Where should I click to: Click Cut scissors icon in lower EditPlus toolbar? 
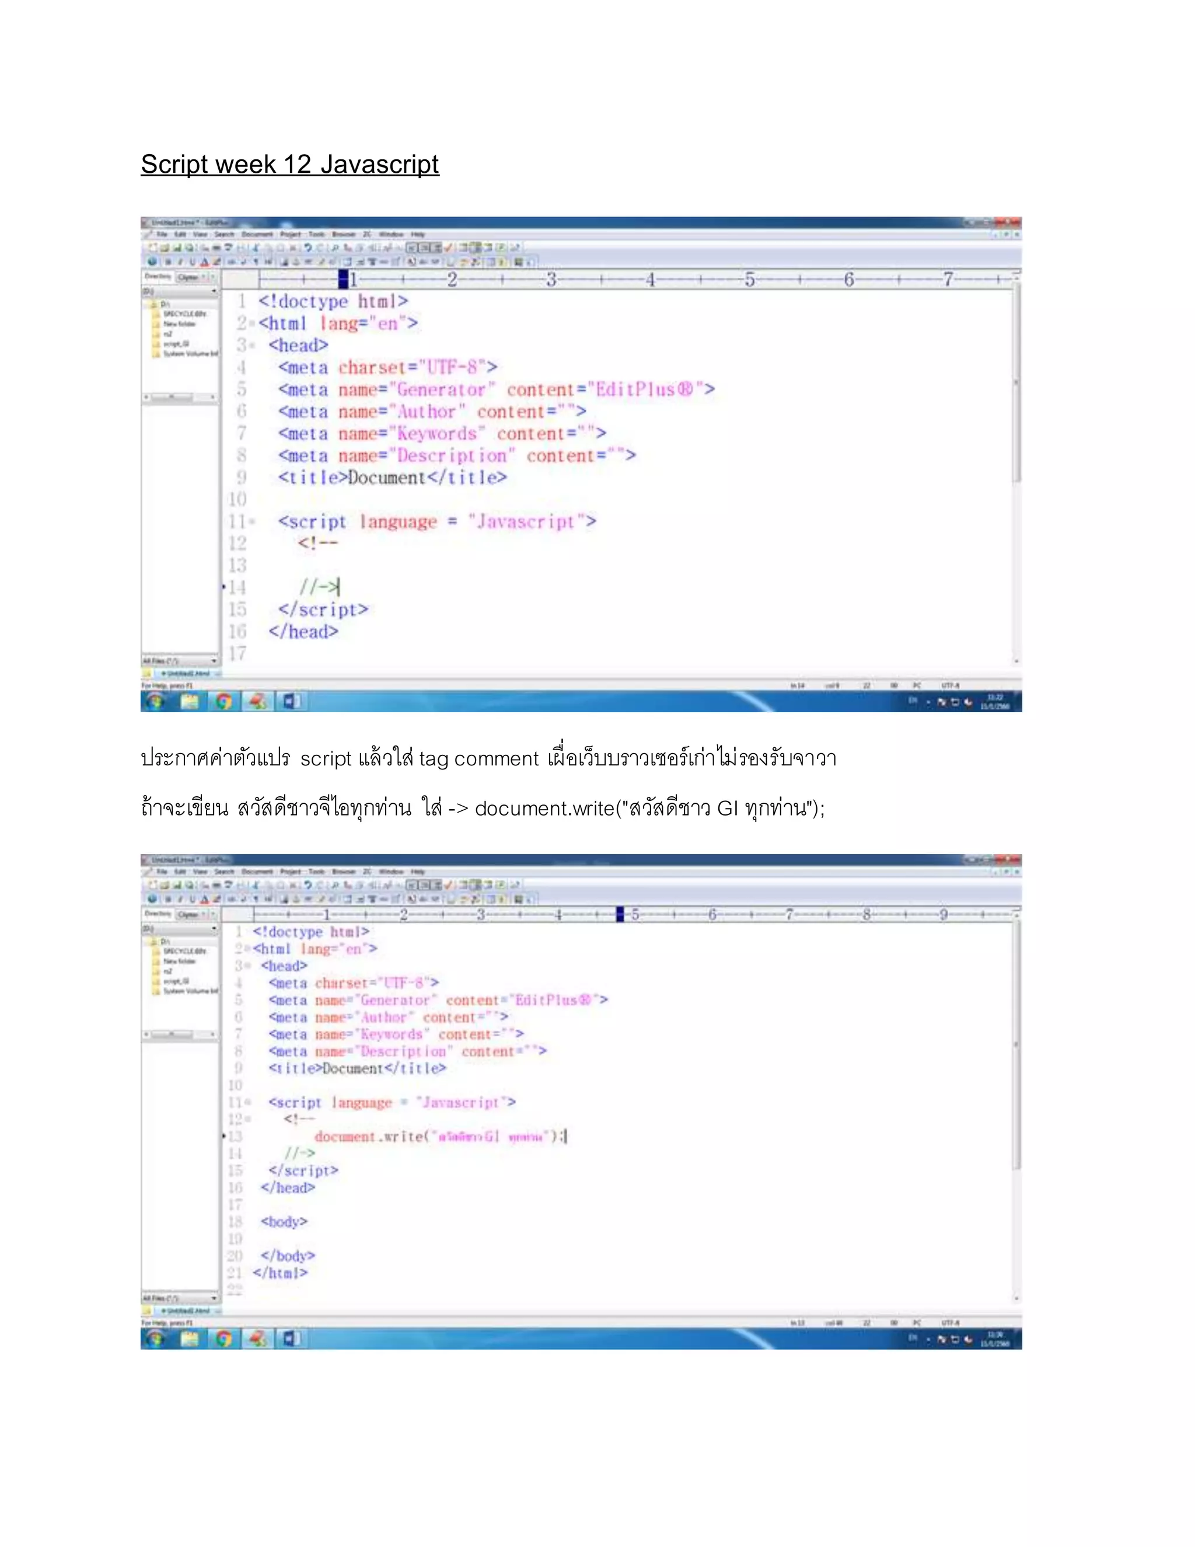coord(256,886)
